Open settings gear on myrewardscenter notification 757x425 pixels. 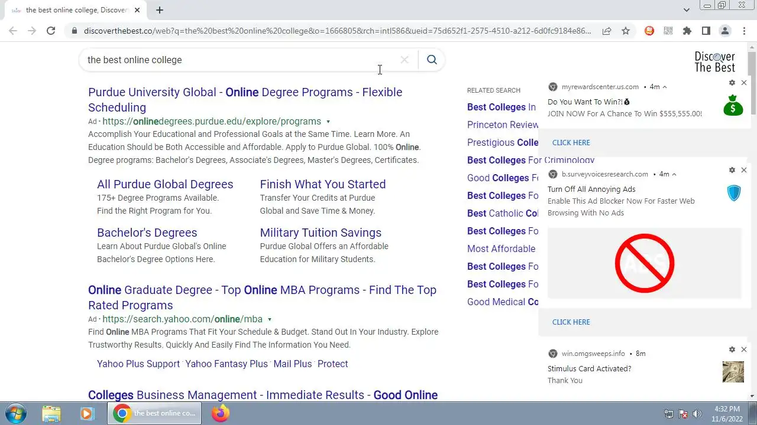(x=732, y=83)
